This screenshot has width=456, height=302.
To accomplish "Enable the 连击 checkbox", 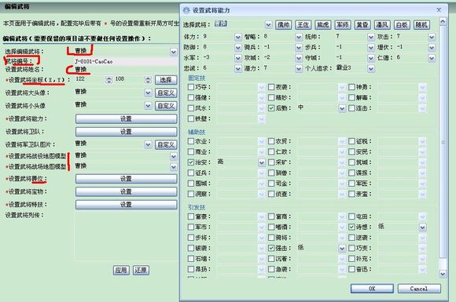I will [351, 108].
